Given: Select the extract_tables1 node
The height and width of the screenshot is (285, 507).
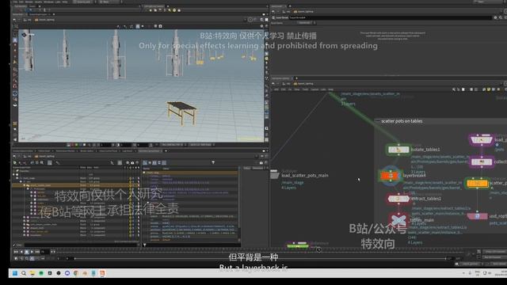Looking at the screenshot, I should [x=398, y=199].
